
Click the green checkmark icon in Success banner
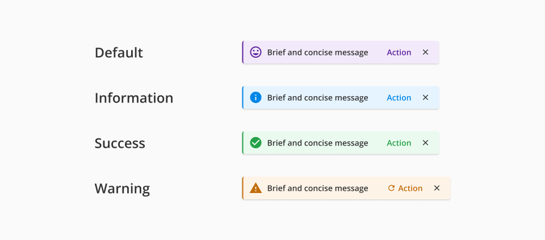(x=255, y=143)
